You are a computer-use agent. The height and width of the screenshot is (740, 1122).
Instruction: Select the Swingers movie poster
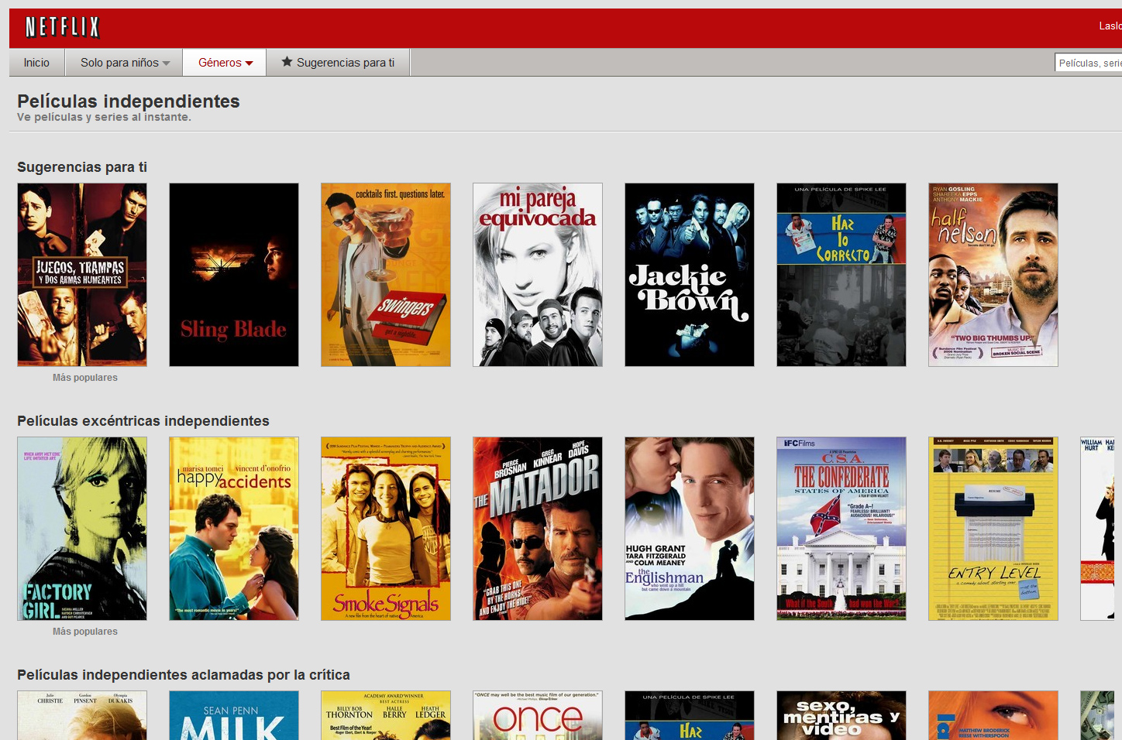click(386, 275)
